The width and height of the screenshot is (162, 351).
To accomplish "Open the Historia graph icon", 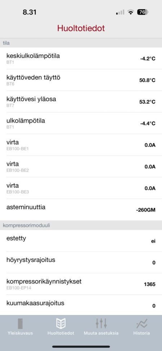I will 141,324.
